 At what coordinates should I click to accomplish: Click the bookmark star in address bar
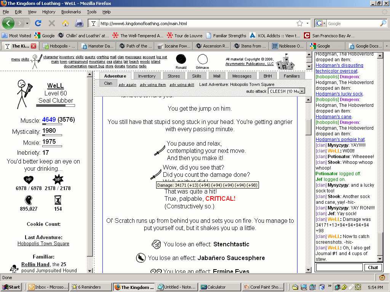pos(300,23)
